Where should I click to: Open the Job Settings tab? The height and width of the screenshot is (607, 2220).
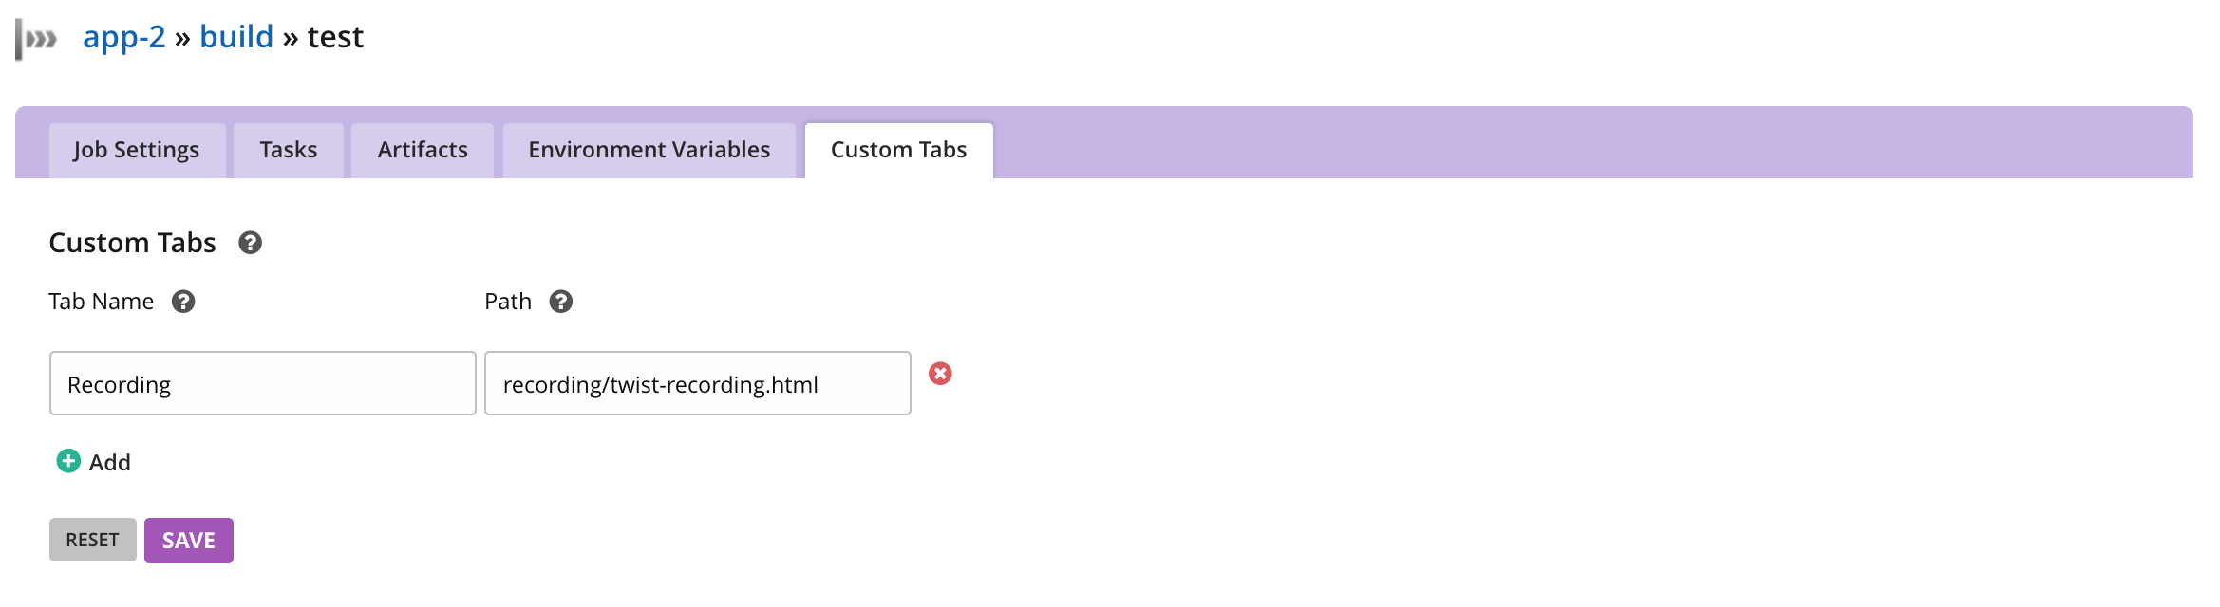(x=137, y=150)
